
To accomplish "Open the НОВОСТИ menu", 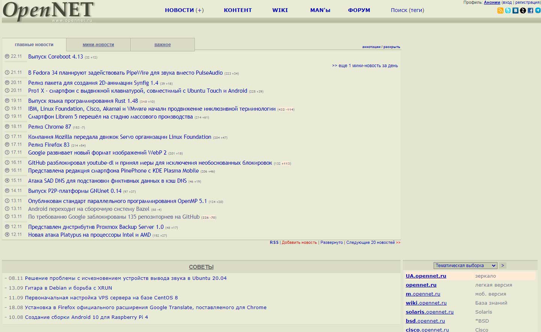I will pos(179,10).
